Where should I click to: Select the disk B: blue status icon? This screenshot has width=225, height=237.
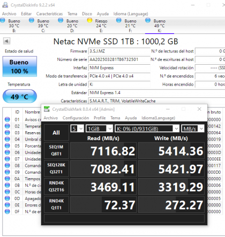(x=3, y=20)
